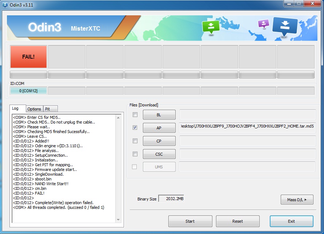
Task: Click log line 'SetupConnection..'
Action: click(40, 155)
